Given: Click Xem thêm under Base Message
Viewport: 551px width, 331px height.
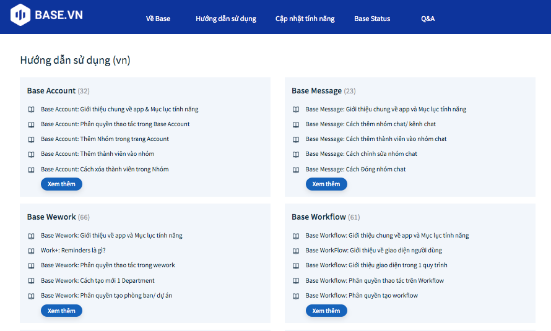Looking at the screenshot, I should point(326,184).
